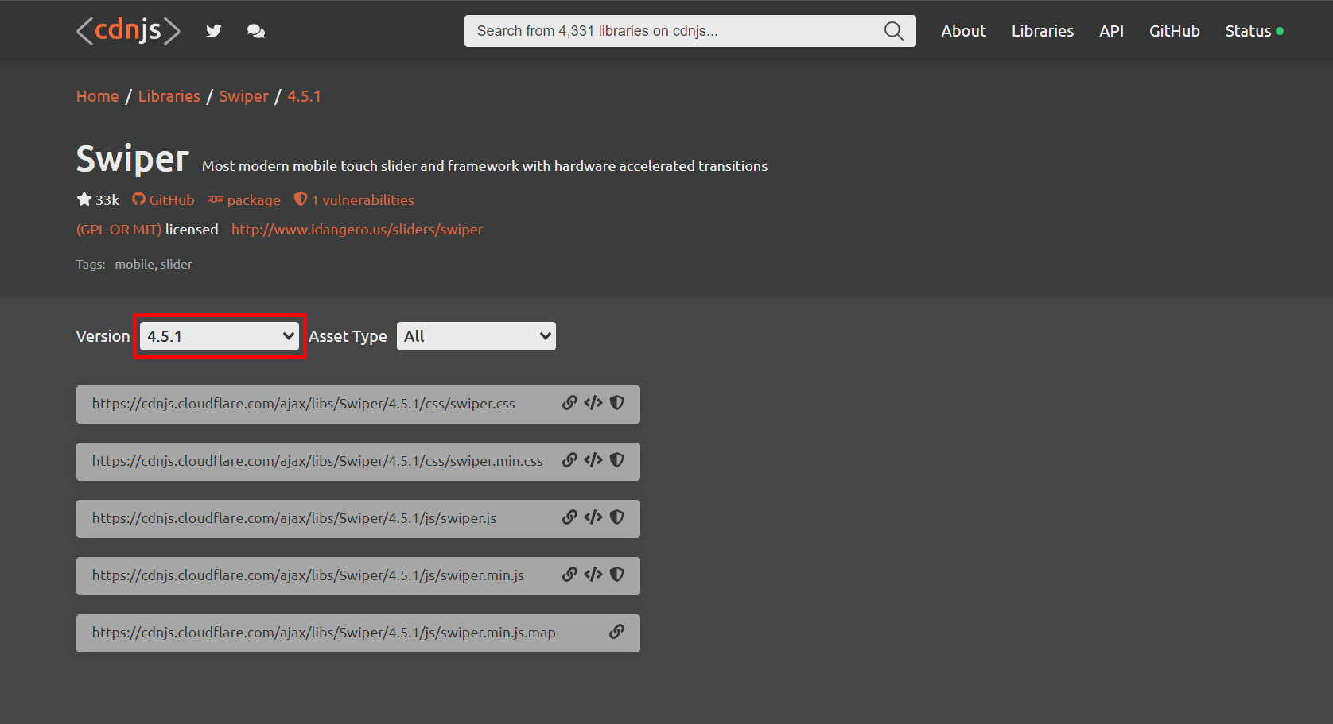Copy SRI hash for swiper.min.js

click(x=616, y=575)
